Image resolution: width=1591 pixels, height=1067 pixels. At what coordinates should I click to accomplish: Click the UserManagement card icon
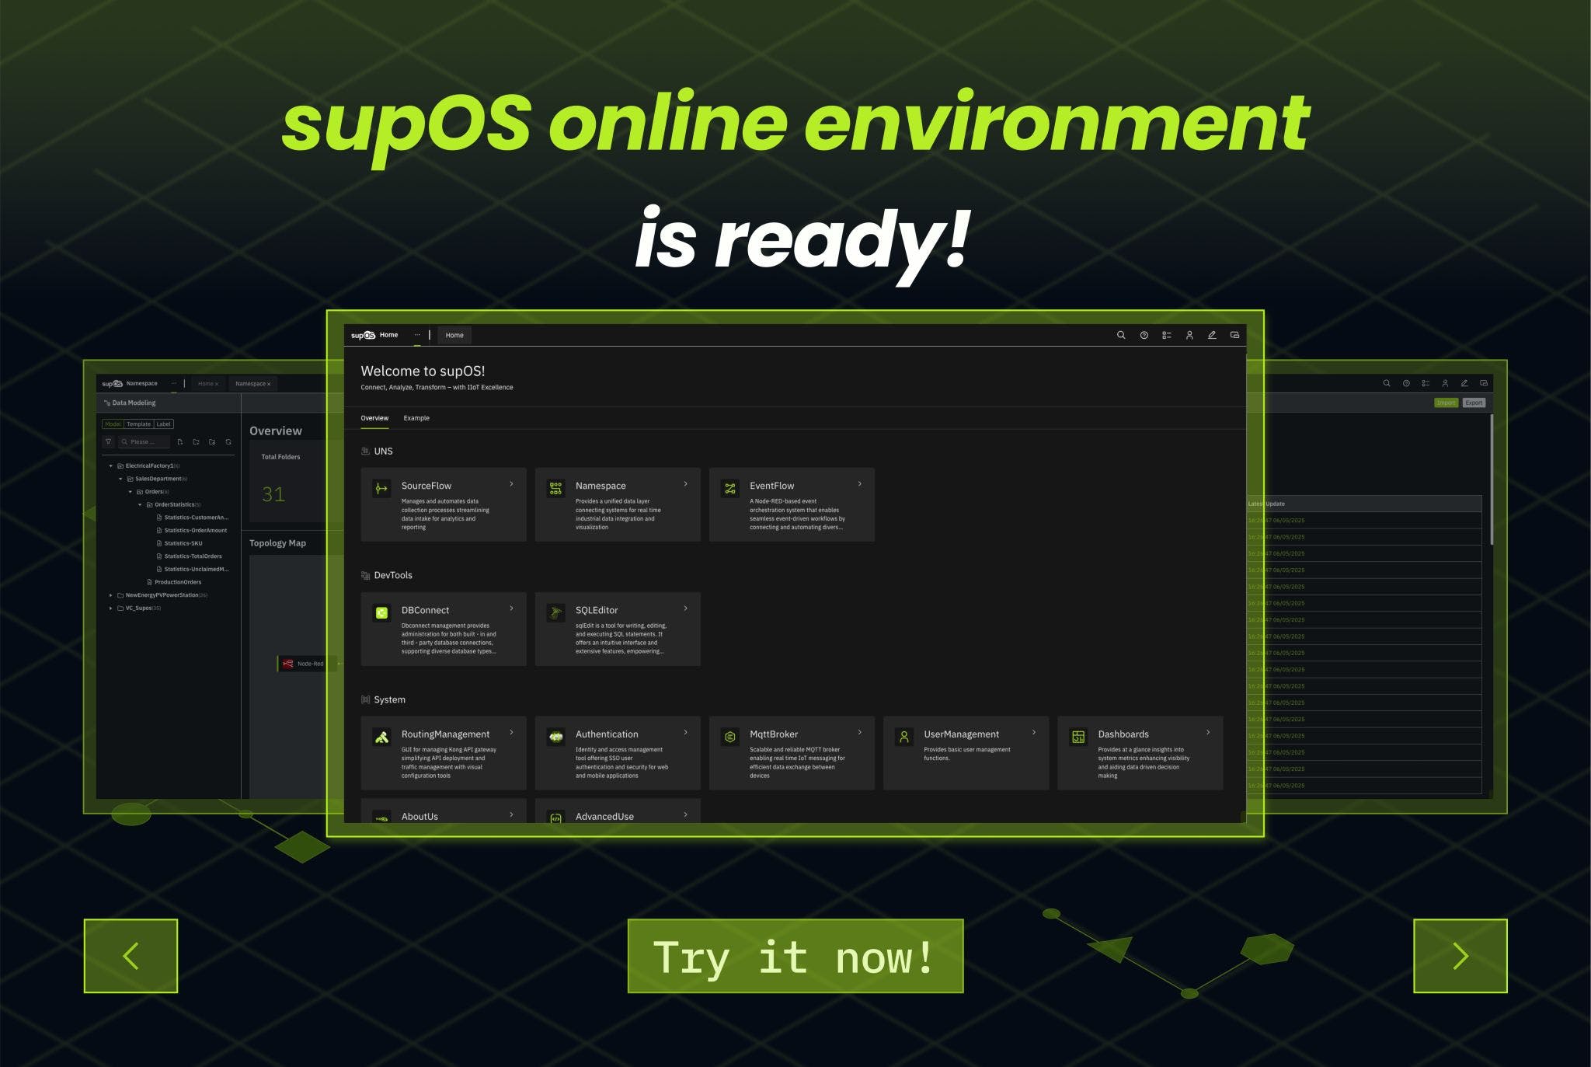[903, 737]
